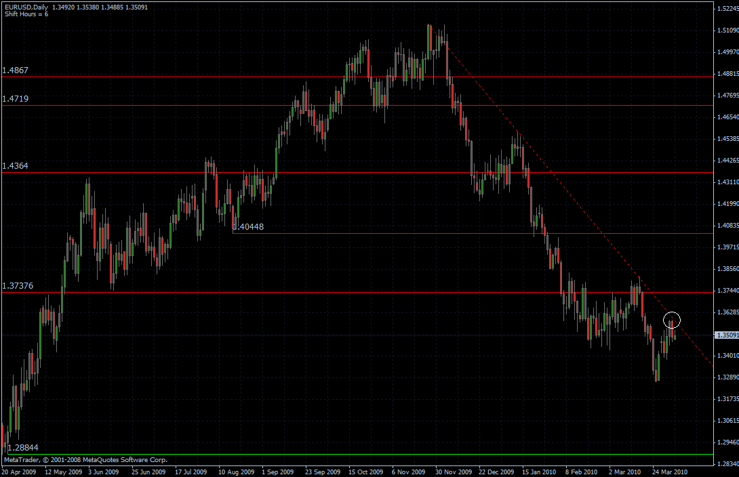The width and height of the screenshot is (739, 477).
Task: Click the '2 Mar 2010' date label
Action: pos(624,472)
